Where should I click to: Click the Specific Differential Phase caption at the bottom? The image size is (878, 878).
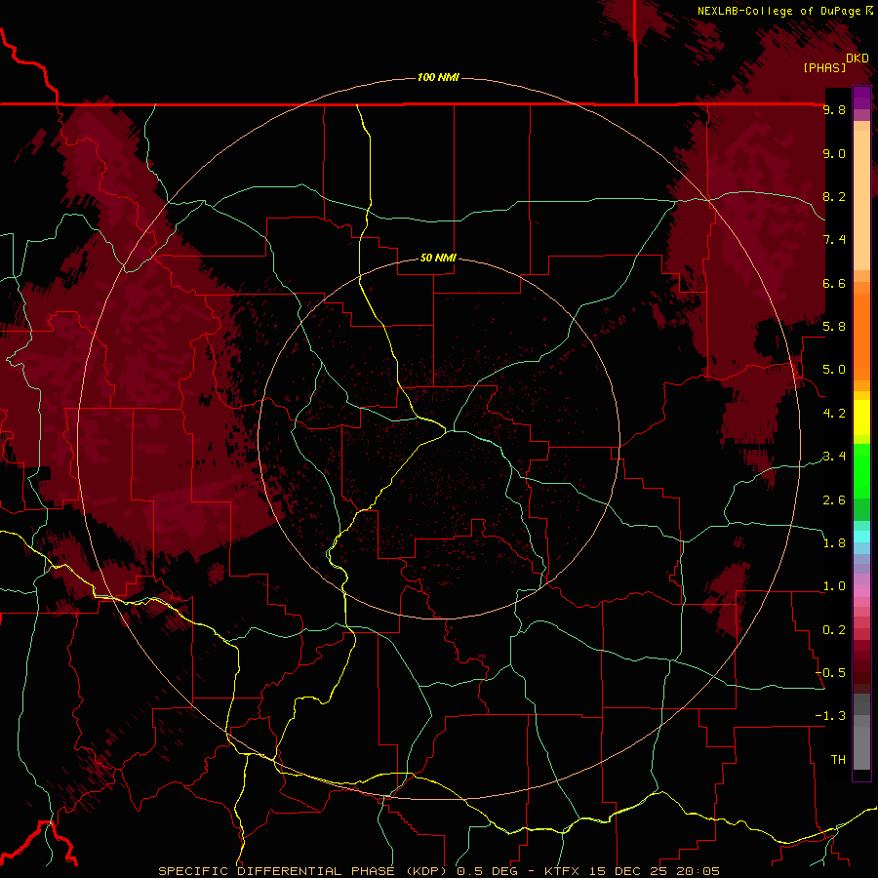click(439, 871)
